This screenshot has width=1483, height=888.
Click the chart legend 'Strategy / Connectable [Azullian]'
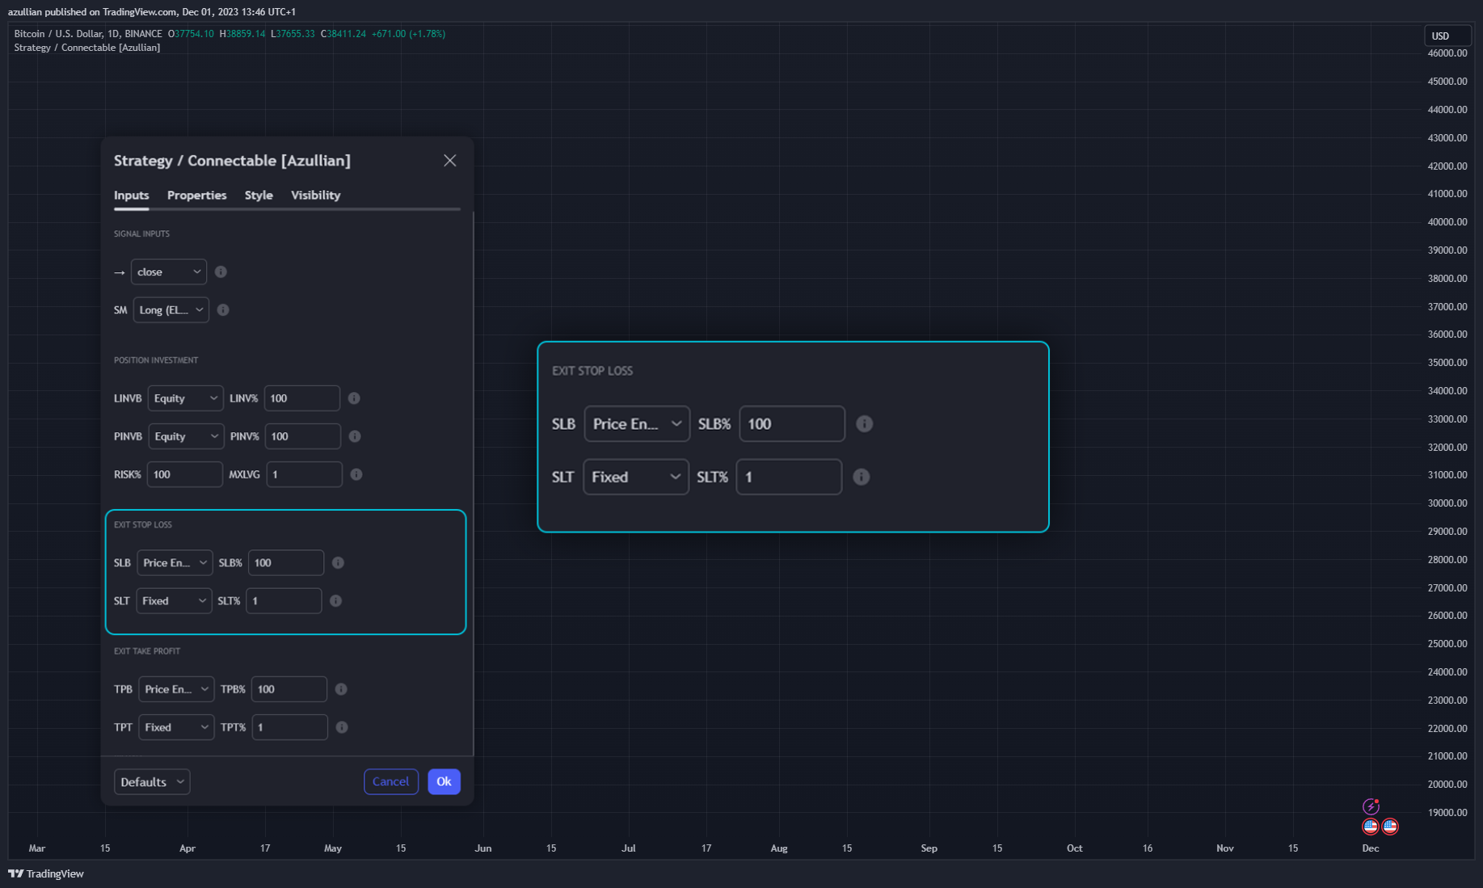click(x=87, y=48)
